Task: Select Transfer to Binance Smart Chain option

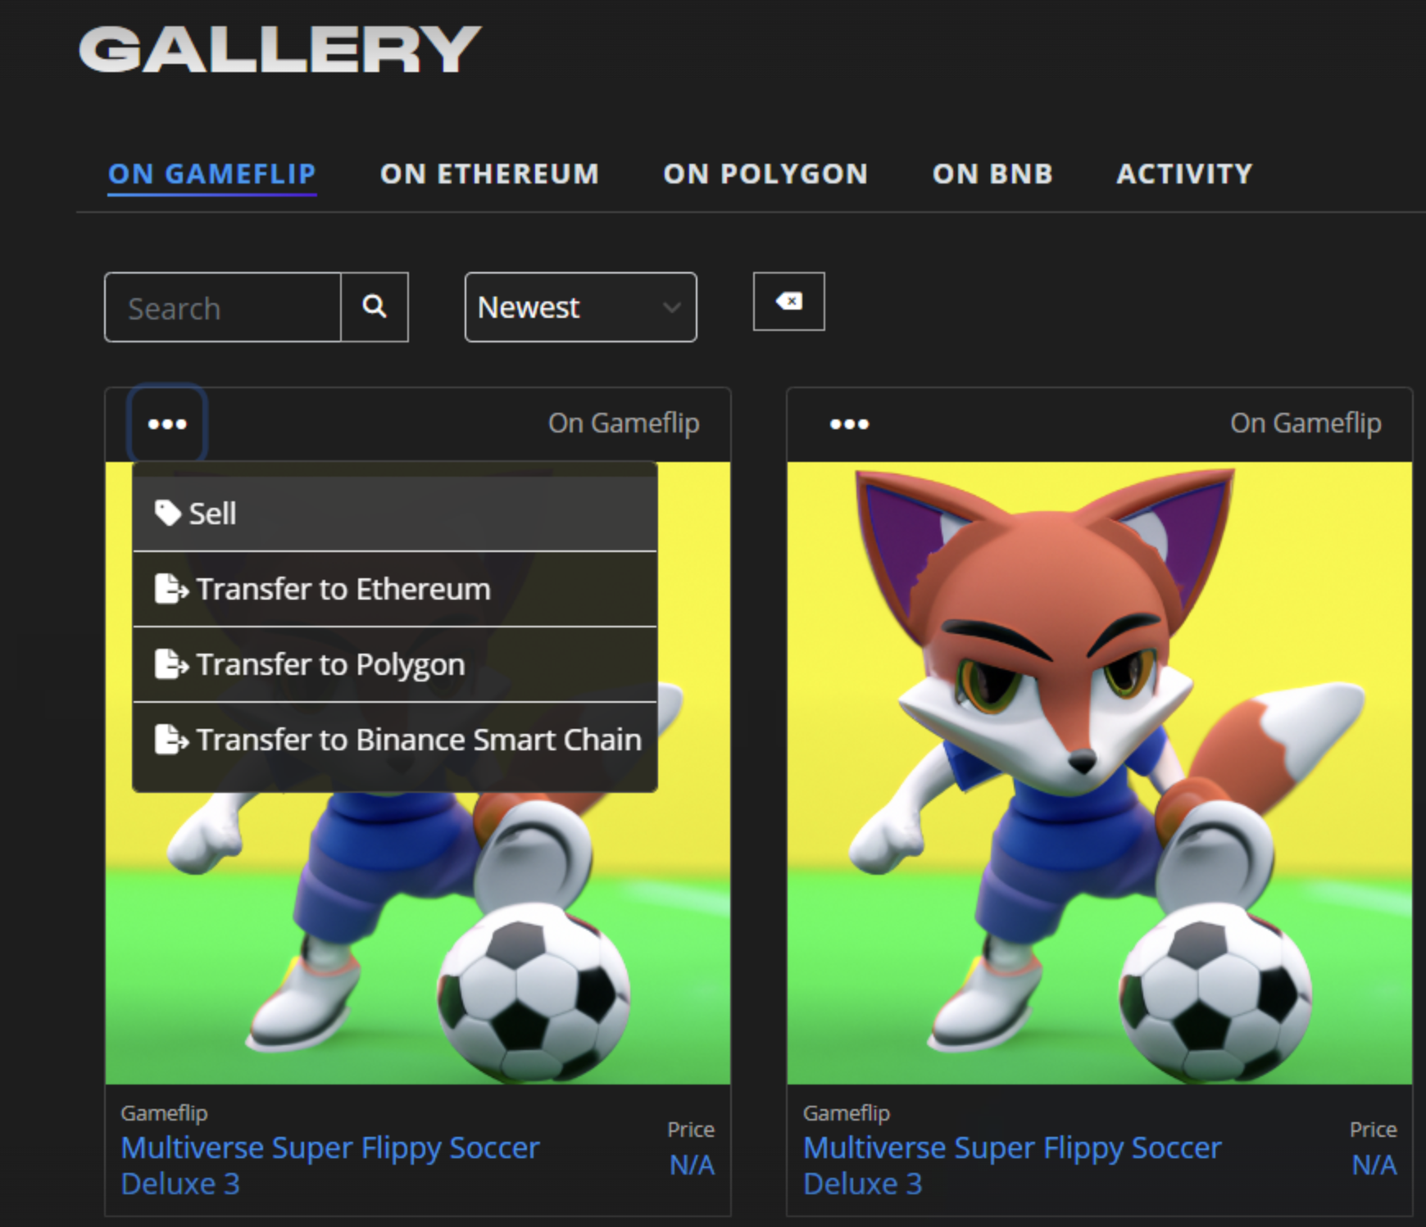Action: (395, 740)
